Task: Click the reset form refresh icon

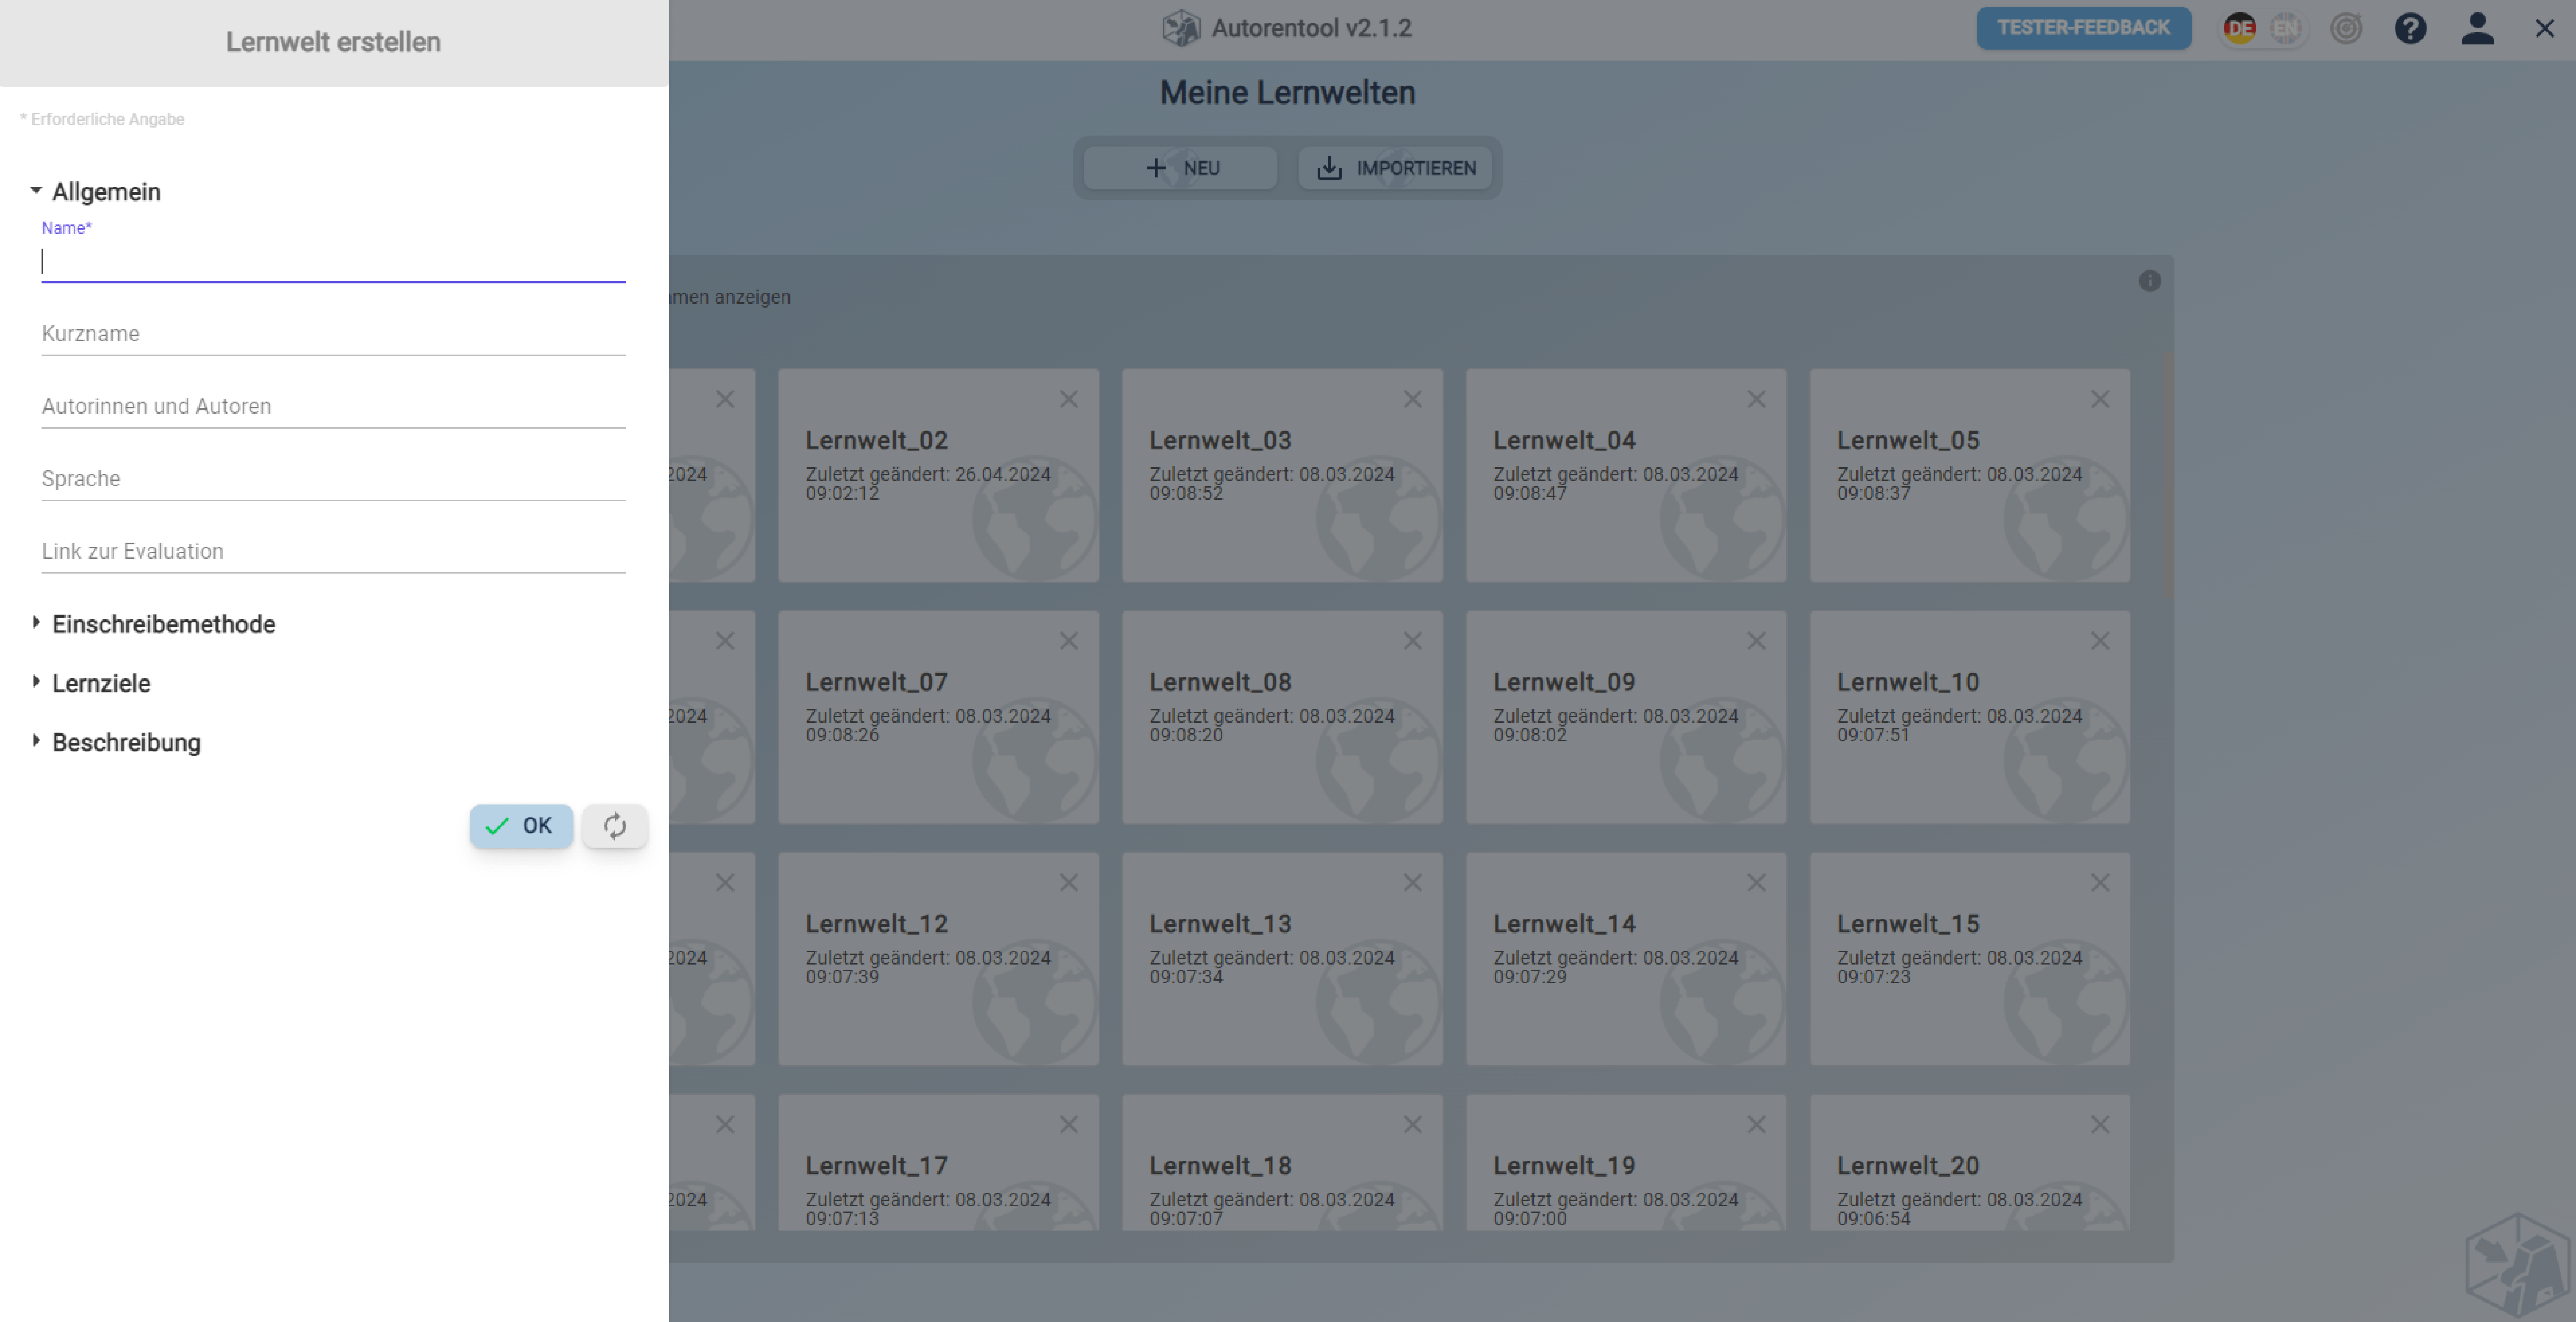Action: [x=615, y=826]
